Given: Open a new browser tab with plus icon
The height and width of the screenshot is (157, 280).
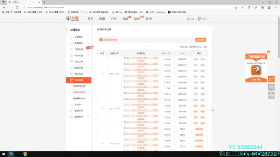Looking at the screenshot, I should coord(44,2).
